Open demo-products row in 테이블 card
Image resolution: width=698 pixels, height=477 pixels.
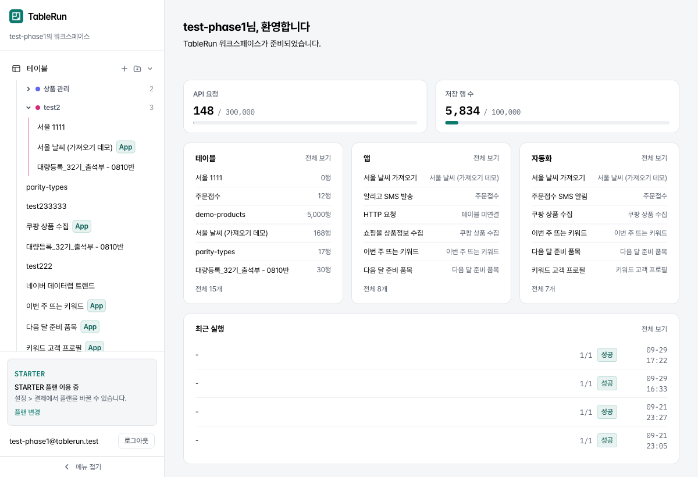coord(263,215)
